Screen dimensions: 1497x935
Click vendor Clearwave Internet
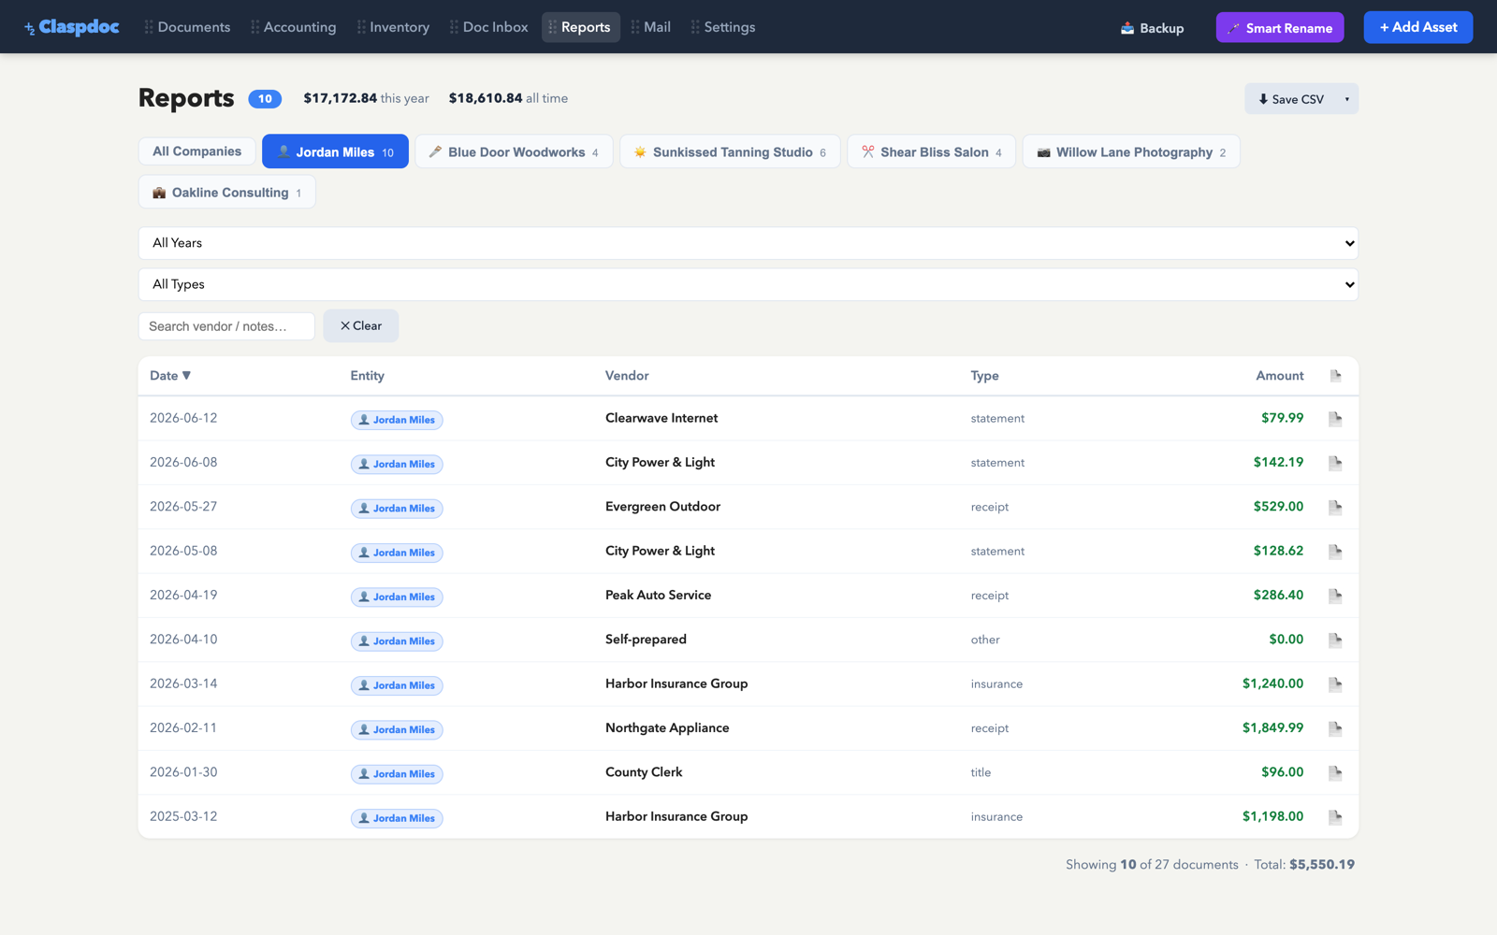click(x=661, y=418)
